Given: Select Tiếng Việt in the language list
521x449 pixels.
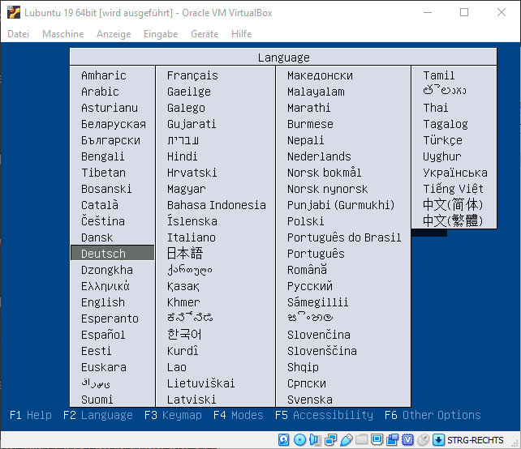Looking at the screenshot, I should pyautogui.click(x=453, y=189).
